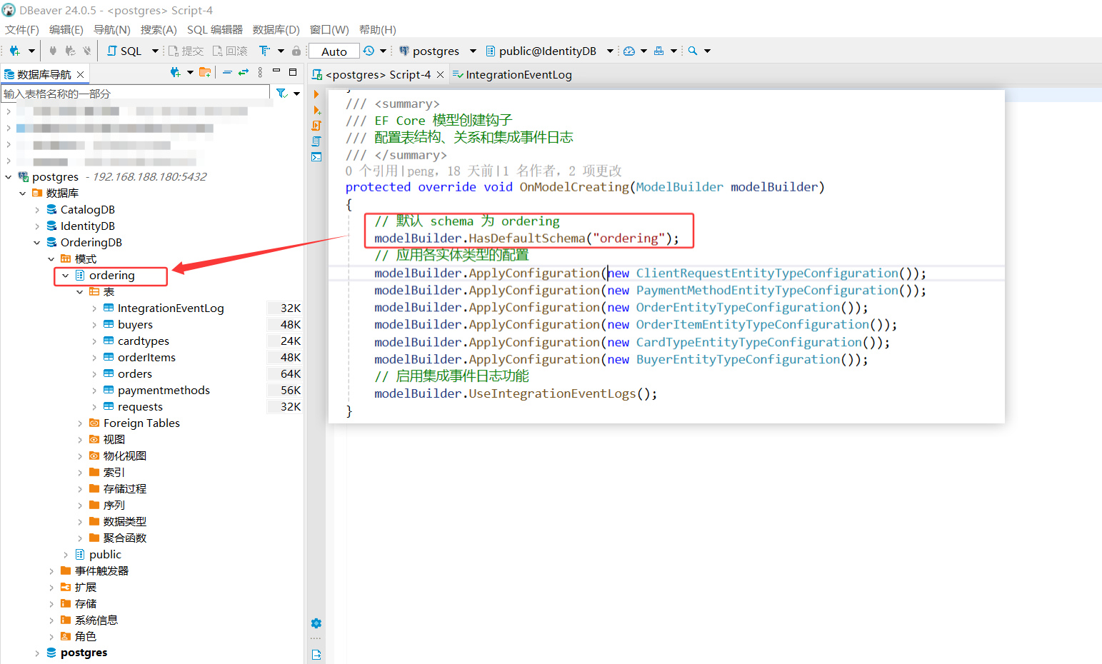
Task: Click the export page icon at editor bottom
Action: click(x=316, y=655)
